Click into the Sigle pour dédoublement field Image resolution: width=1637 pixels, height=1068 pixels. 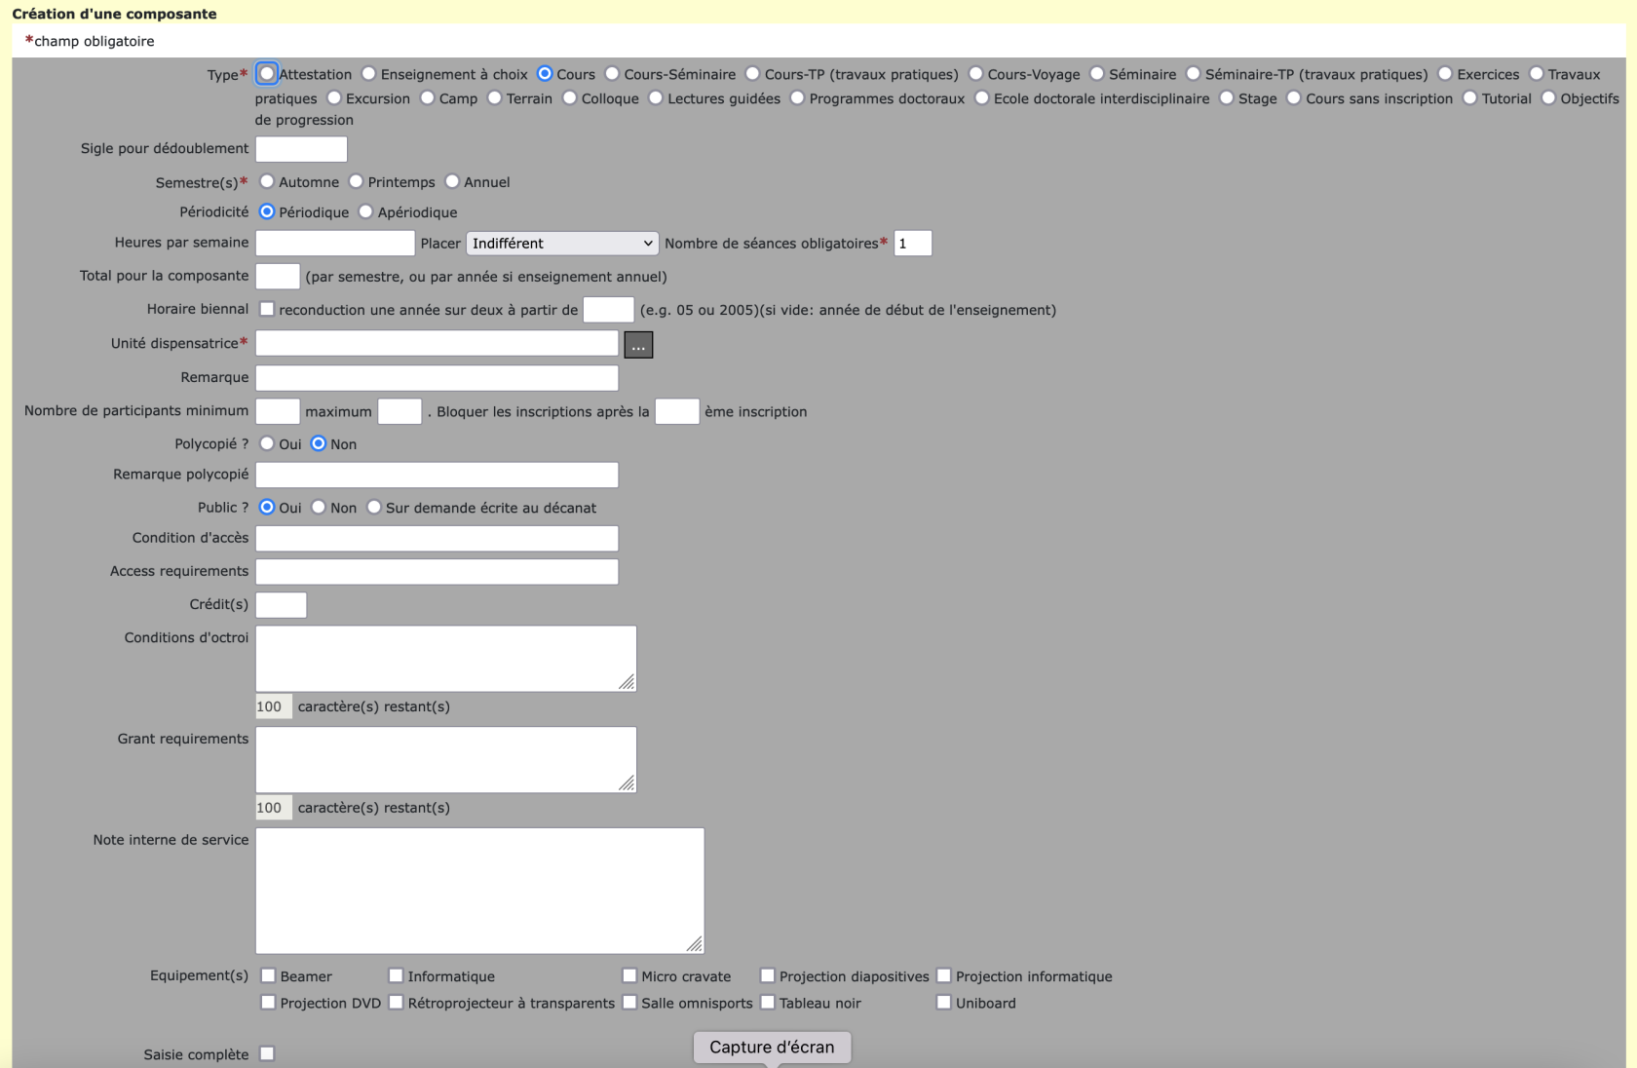pos(301,149)
